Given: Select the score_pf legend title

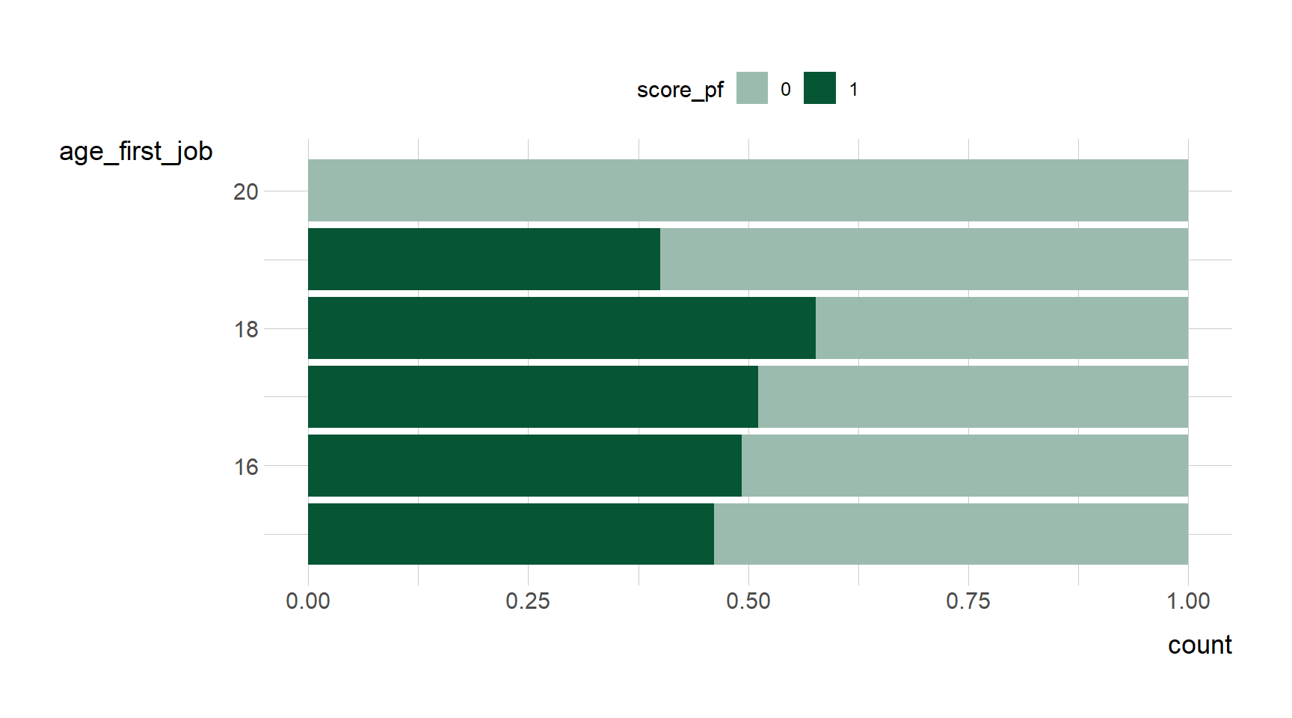Looking at the screenshot, I should 680,90.
